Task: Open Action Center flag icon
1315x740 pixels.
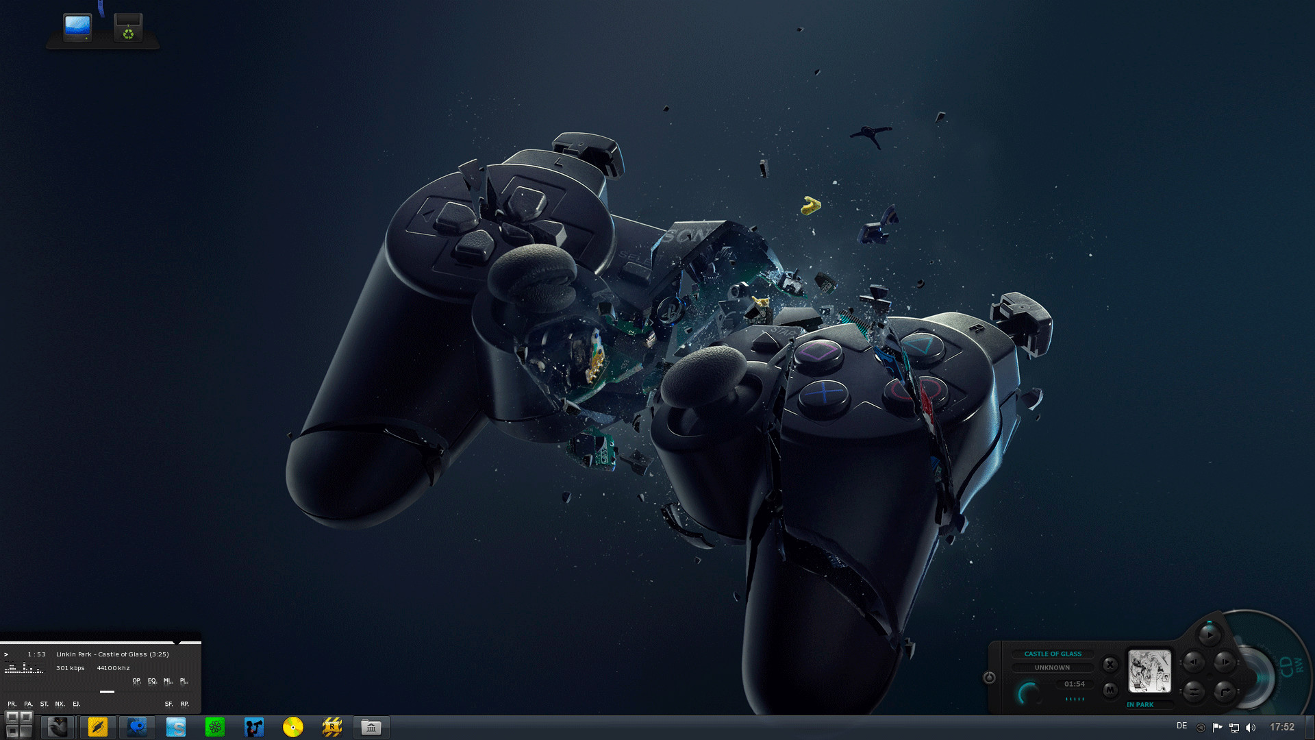Action: pos(1217,728)
